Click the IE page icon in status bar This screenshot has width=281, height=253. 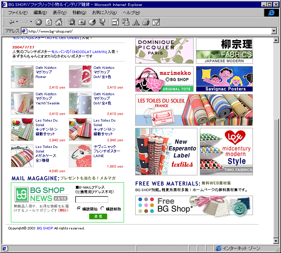pyautogui.click(x=5, y=248)
